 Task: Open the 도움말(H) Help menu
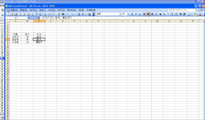tap(91, 10)
